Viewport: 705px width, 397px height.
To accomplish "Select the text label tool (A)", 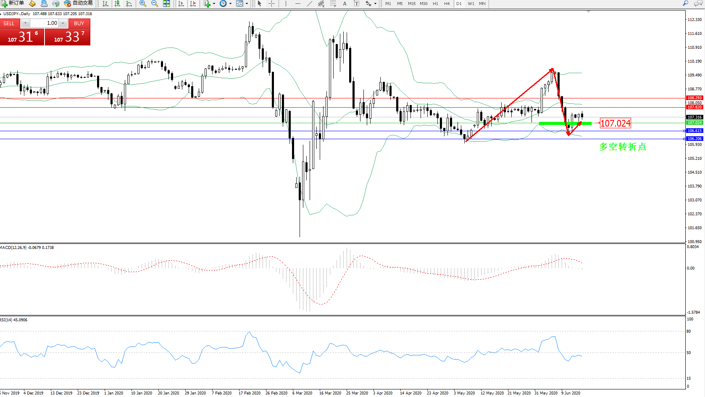I will point(345,3).
